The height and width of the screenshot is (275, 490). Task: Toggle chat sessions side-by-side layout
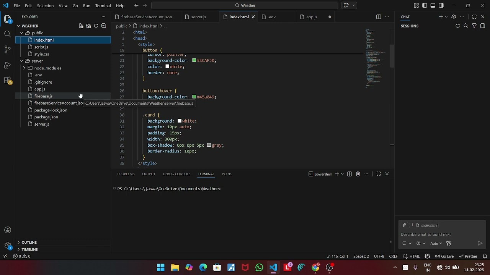483,26
